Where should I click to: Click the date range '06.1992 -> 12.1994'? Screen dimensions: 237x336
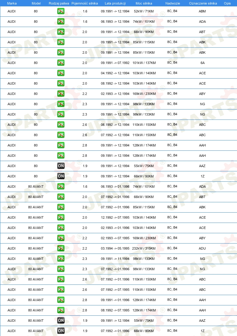pyautogui.click(x=115, y=125)
